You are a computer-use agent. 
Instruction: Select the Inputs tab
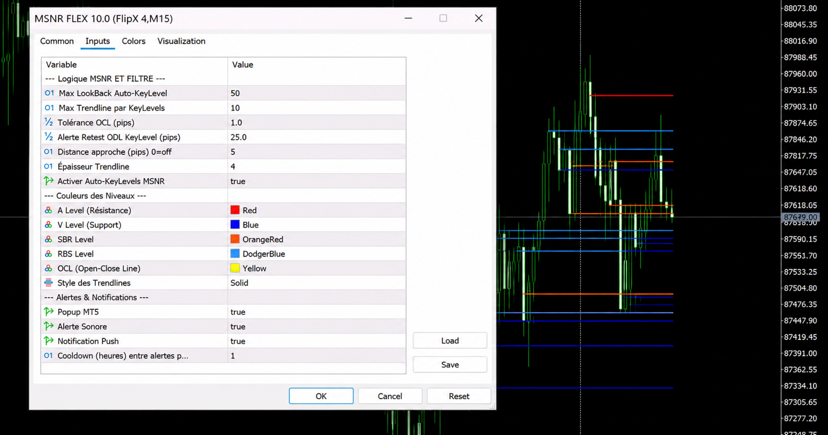pyautogui.click(x=98, y=41)
